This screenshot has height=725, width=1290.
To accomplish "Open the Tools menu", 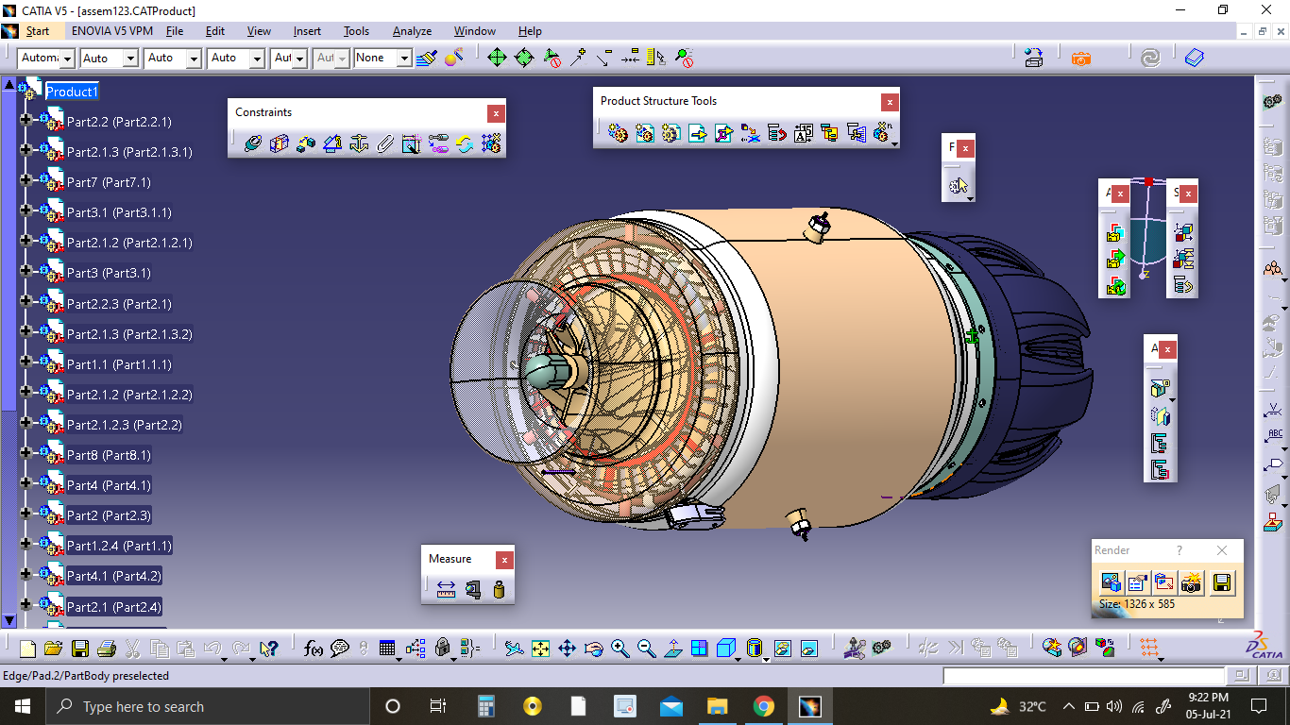I will tap(356, 31).
